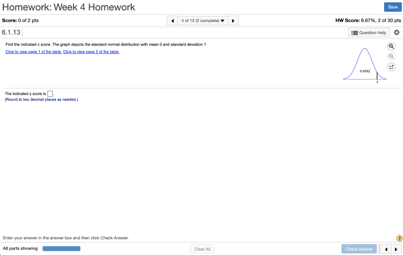
Task: Click to view page 1 of the table
Action: pos(34,51)
